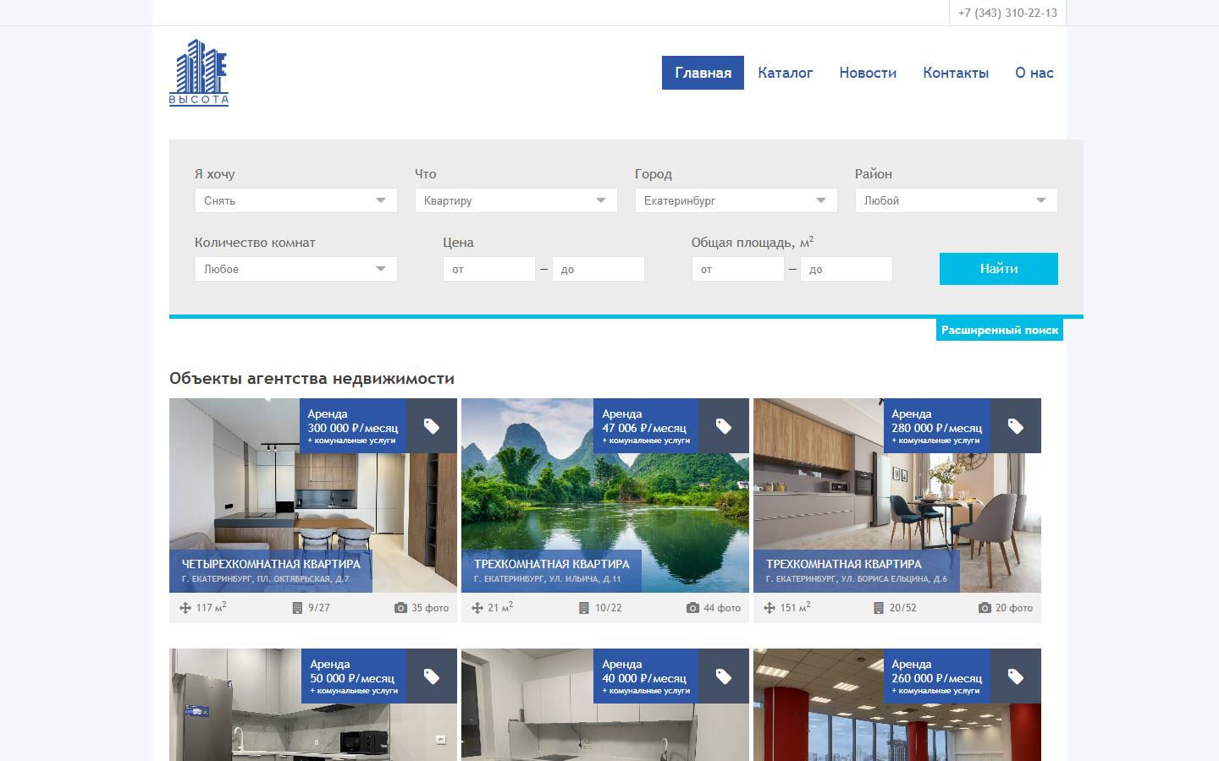This screenshot has width=1219, height=761.
Task: Click the area icon beside 151 м²
Action: point(769,608)
